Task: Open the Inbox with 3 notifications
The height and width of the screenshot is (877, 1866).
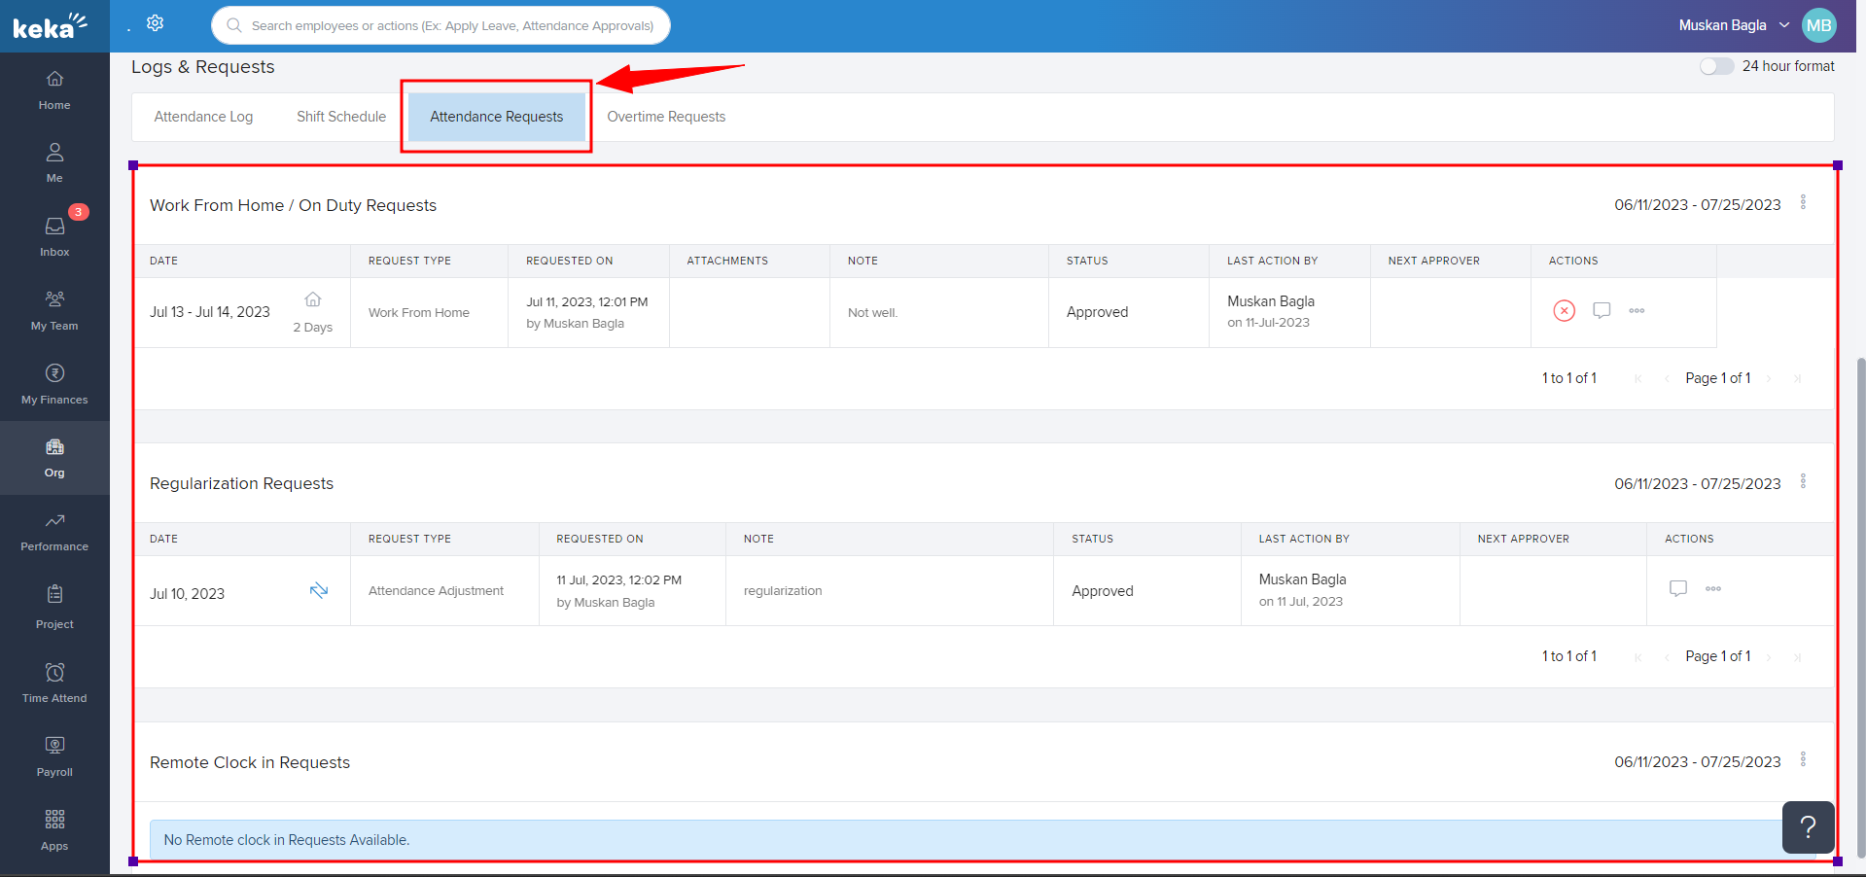Action: [x=53, y=231]
